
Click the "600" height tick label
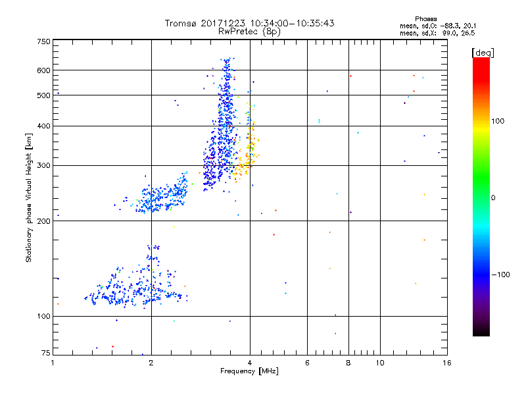click(x=43, y=70)
